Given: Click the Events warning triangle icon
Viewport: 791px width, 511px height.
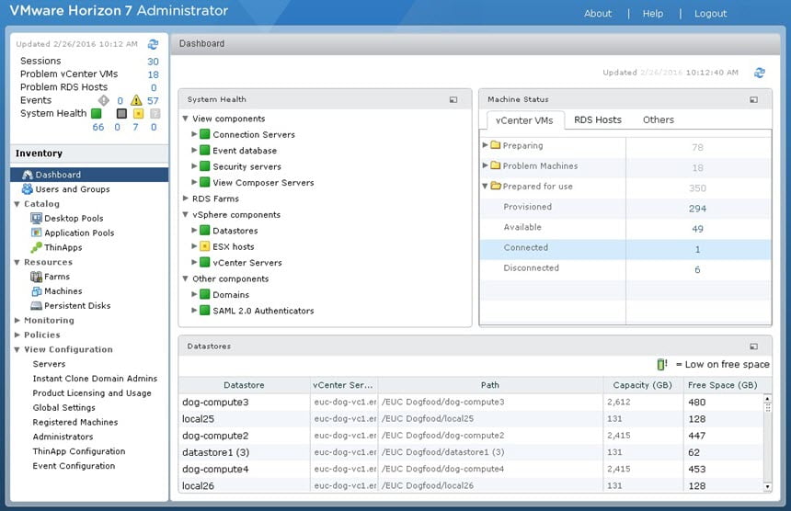Looking at the screenshot, I should pos(136,100).
